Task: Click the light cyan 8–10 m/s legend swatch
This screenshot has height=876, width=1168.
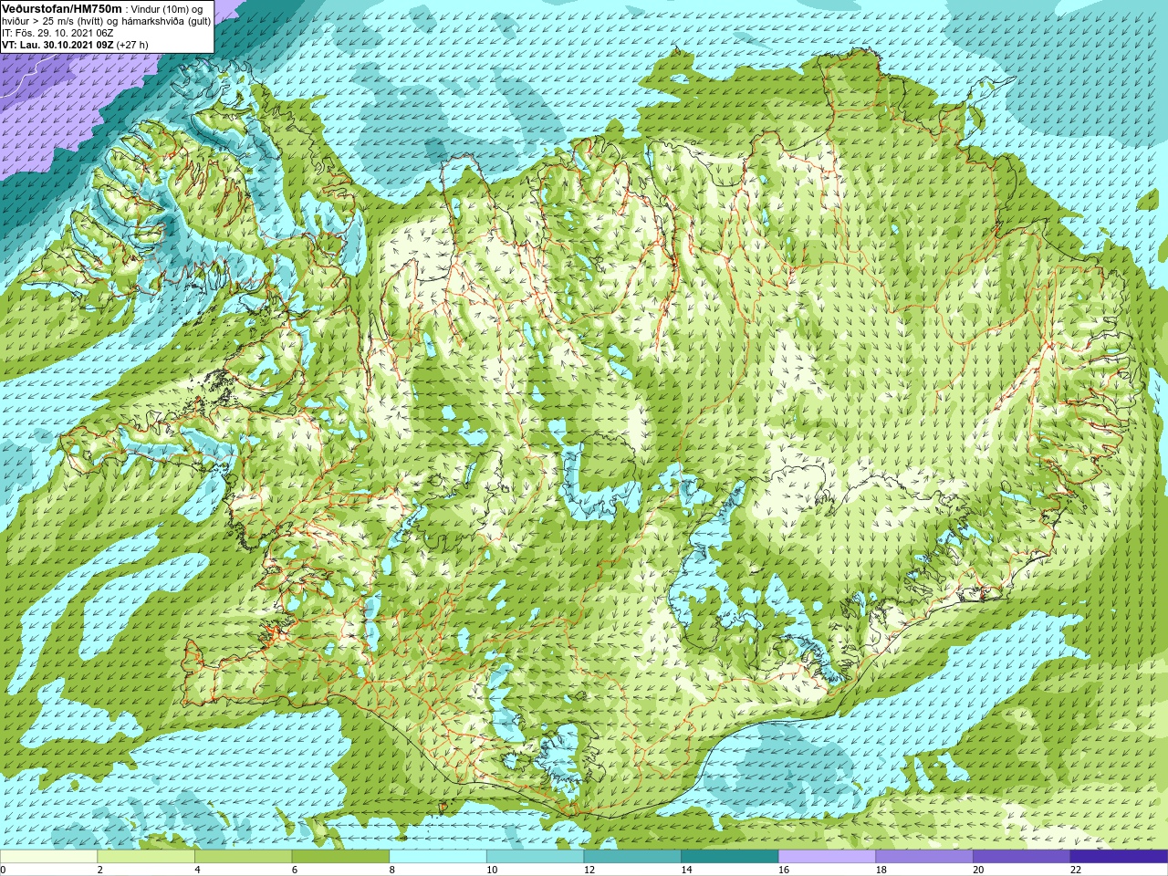Action: click(438, 857)
